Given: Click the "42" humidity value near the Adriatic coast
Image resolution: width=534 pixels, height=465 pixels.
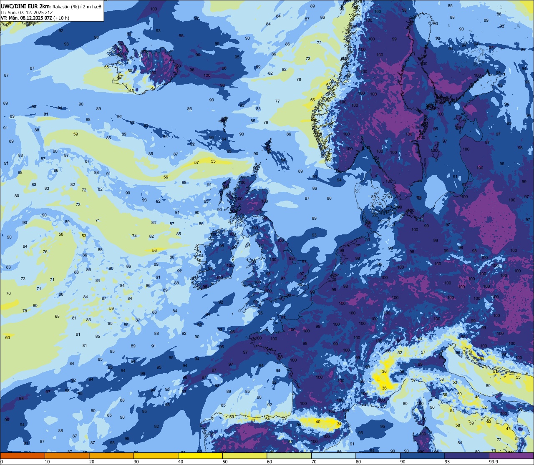Looking at the screenshot, I should [x=482, y=358].
